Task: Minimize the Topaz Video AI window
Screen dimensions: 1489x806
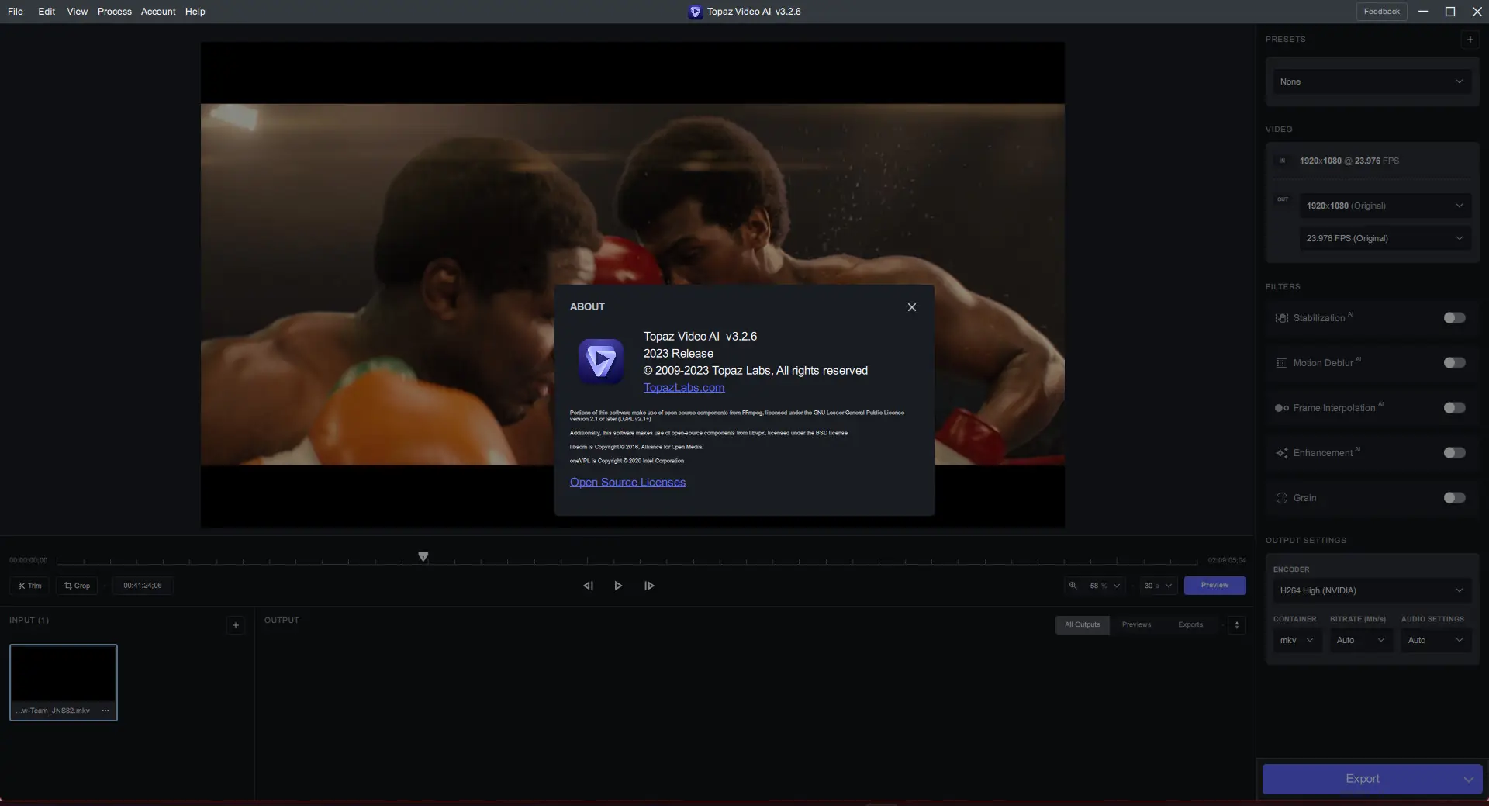Action: click(1422, 12)
